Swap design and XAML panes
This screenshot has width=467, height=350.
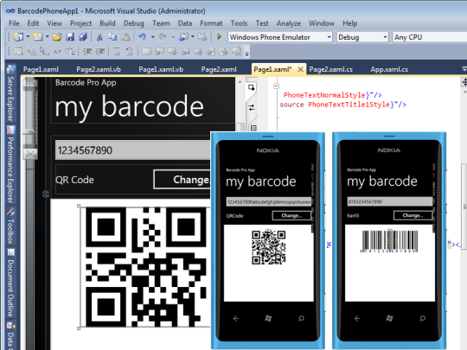pos(252,107)
